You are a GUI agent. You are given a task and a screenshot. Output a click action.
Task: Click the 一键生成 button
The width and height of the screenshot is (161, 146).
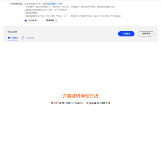126,34
